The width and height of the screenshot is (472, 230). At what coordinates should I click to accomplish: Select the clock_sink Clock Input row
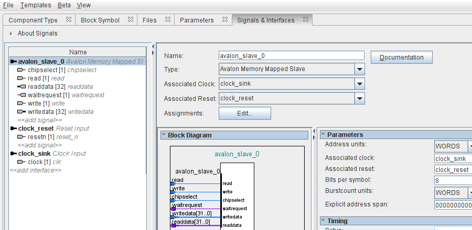coord(78,154)
